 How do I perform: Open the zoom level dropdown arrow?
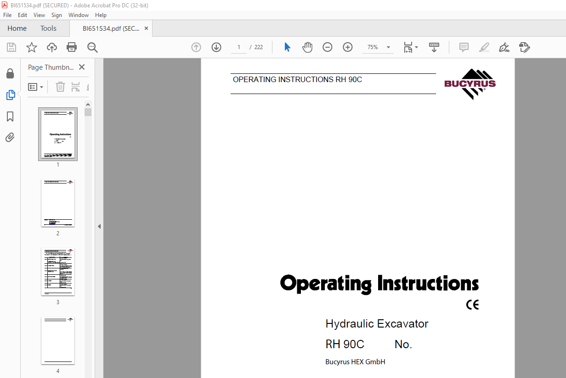[388, 47]
